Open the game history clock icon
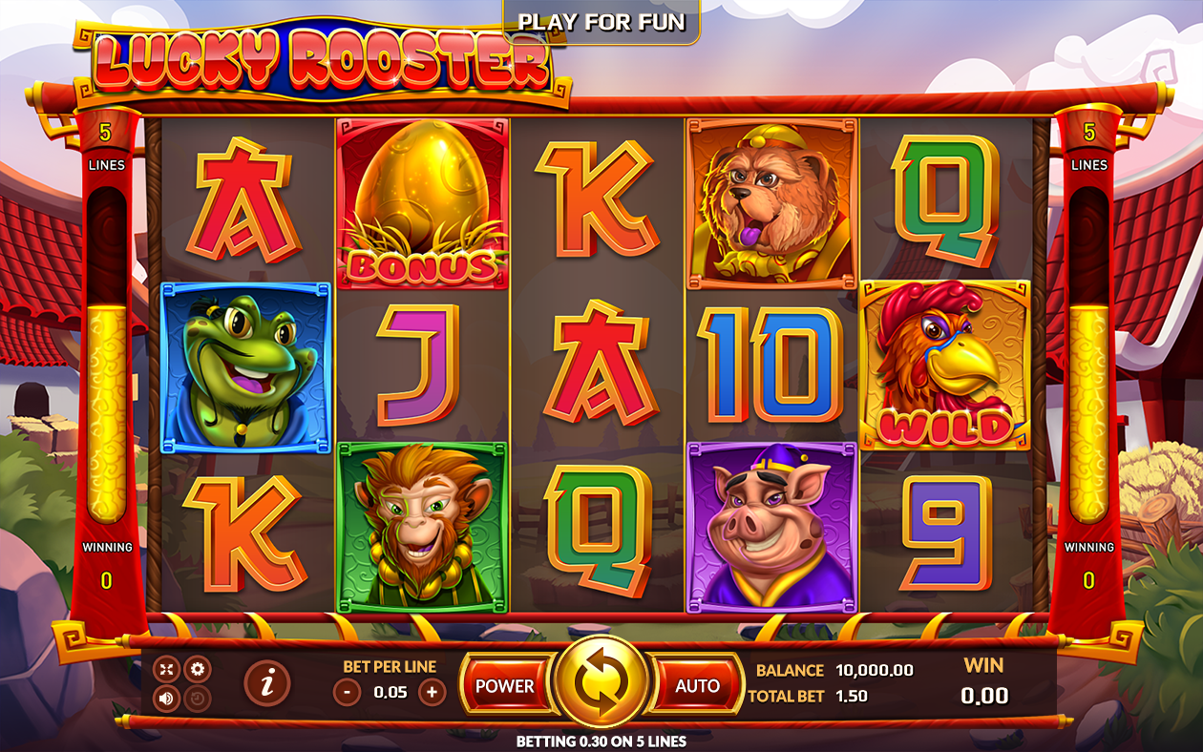 197,699
